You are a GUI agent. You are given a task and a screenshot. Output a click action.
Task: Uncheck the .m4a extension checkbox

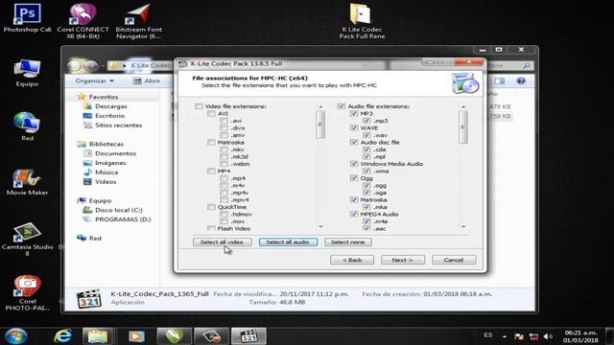pos(366,221)
